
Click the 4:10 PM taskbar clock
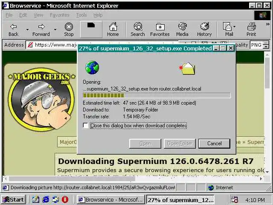pos(255,200)
